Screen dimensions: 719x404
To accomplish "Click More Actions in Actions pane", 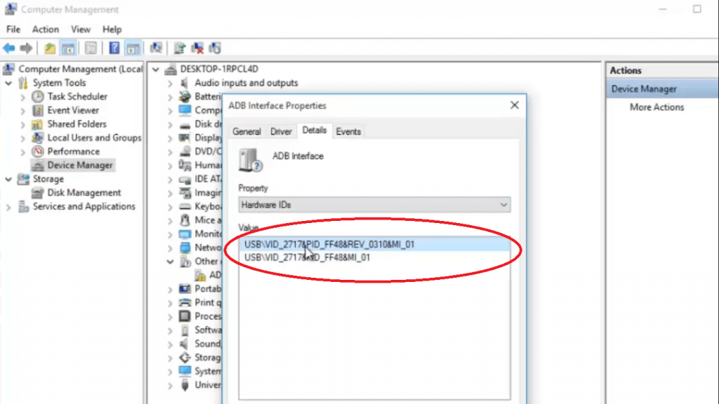I will 657,107.
